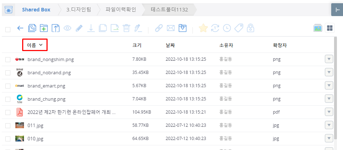Select 테스트폴더1132 breadcrumb
Viewport: 343px width, 150px height.
point(169,10)
